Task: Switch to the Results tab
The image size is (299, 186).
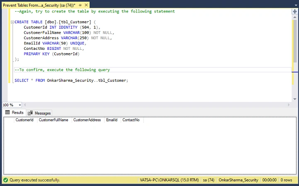Action: point(15,113)
